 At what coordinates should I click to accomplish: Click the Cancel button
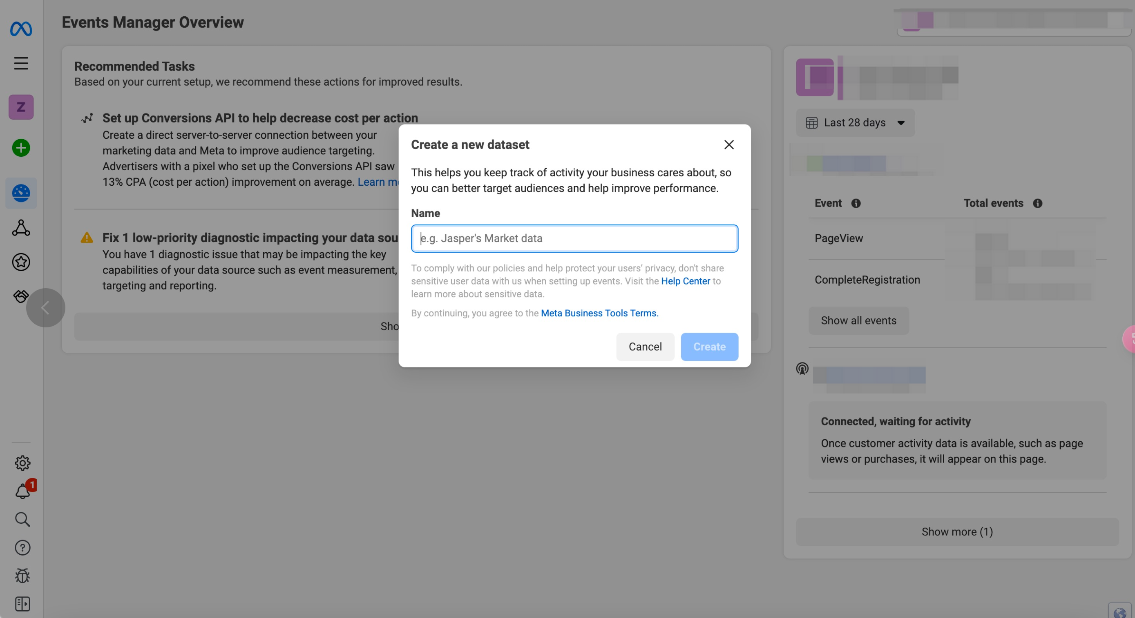[645, 347]
